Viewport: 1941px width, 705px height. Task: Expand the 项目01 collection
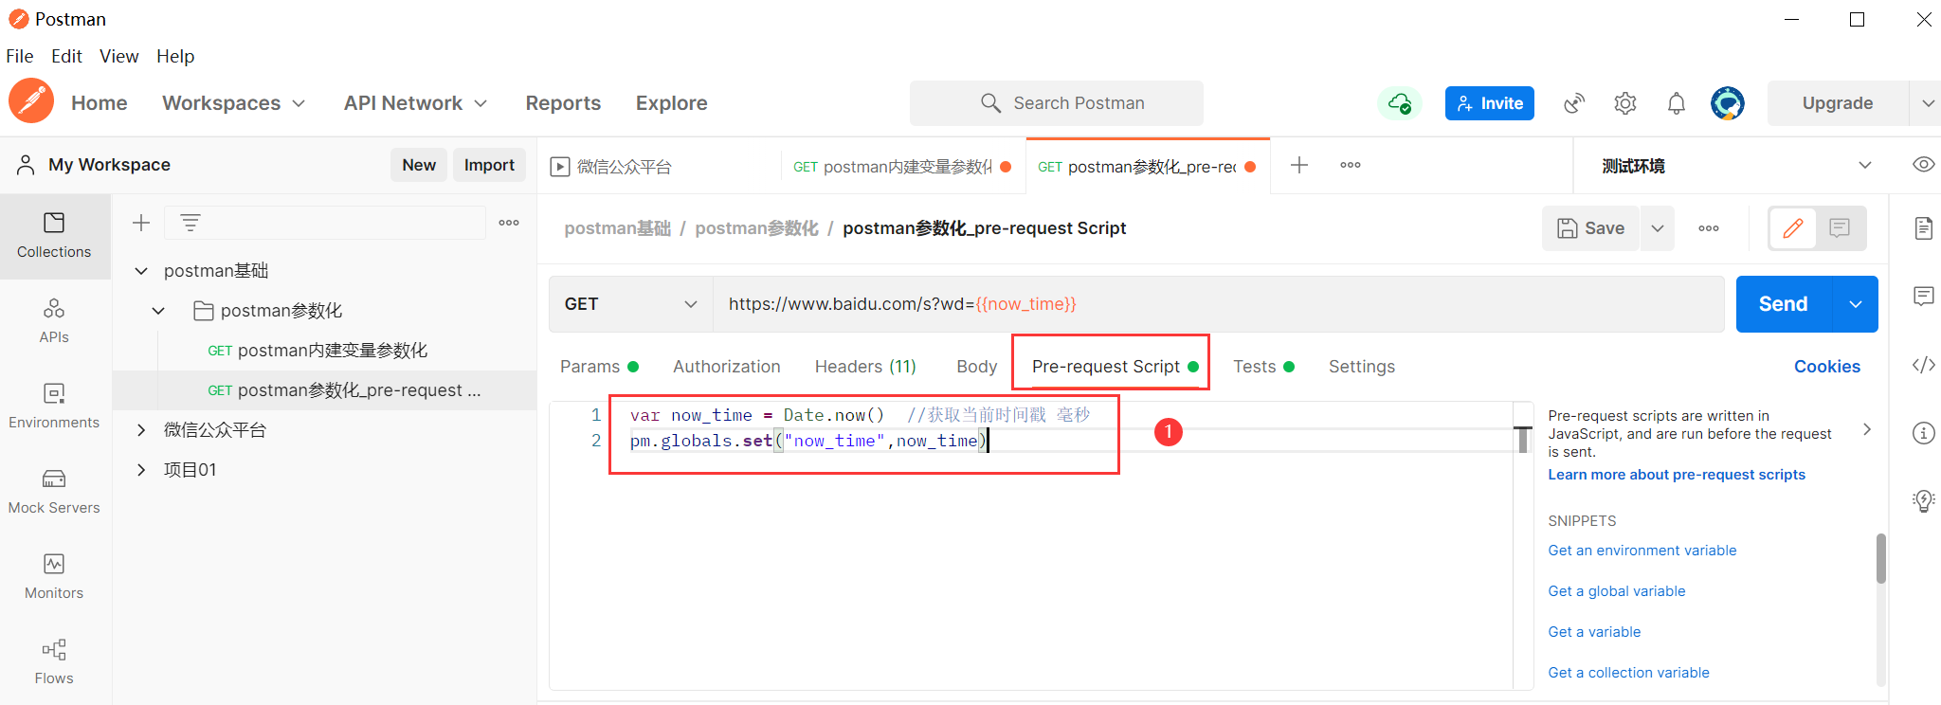[141, 470]
